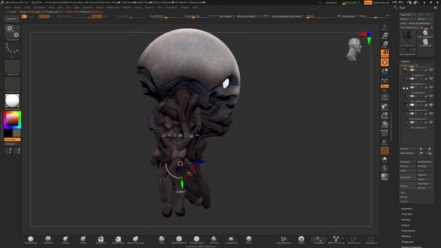Select the Pinch brush
The height and width of the screenshot is (248, 441).
249,240
